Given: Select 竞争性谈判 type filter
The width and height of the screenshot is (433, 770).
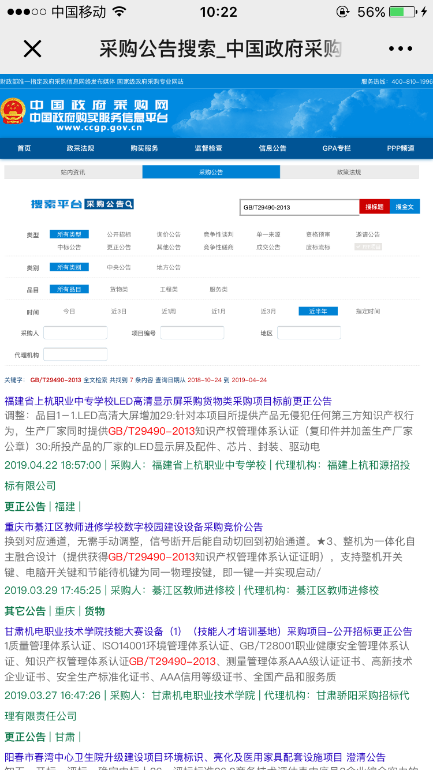Looking at the screenshot, I should click(x=218, y=234).
